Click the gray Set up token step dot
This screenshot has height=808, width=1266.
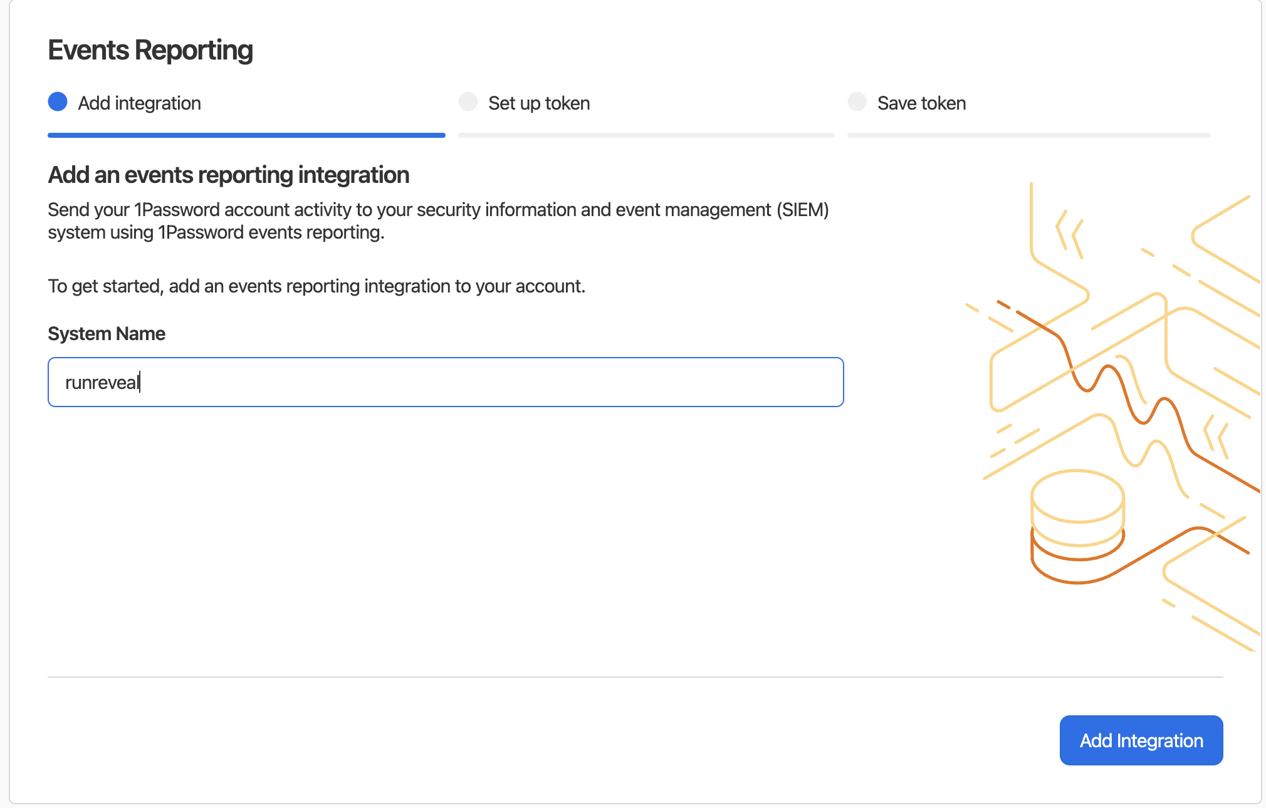pyautogui.click(x=468, y=101)
